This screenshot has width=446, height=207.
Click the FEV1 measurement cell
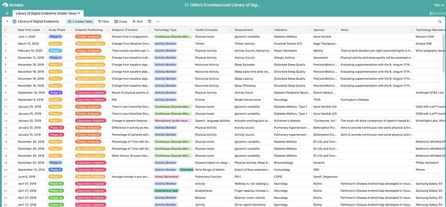tap(252, 177)
